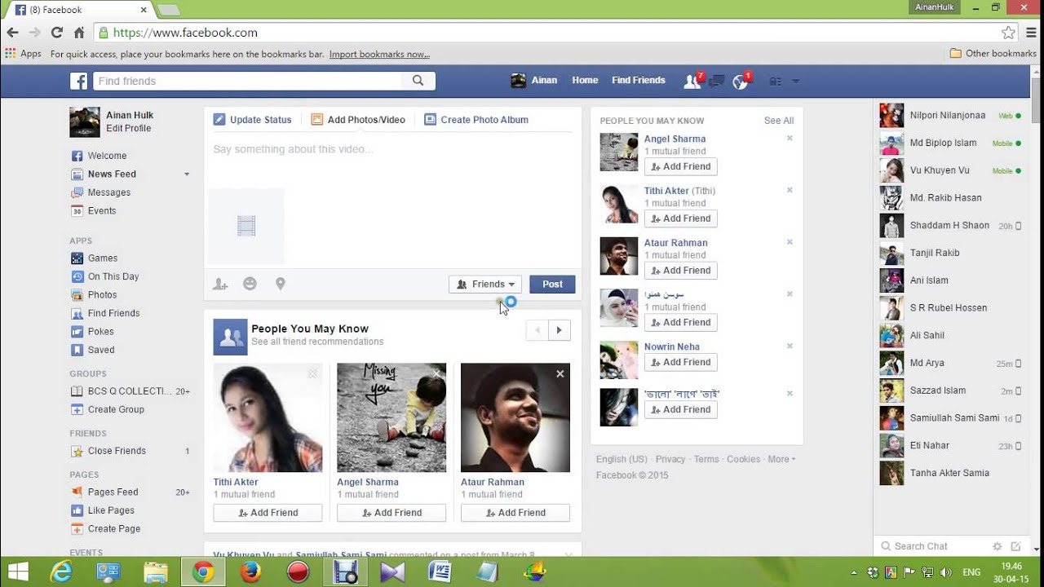The width and height of the screenshot is (1044, 587).
Task: Click See All in People You May Know
Action: 779,121
